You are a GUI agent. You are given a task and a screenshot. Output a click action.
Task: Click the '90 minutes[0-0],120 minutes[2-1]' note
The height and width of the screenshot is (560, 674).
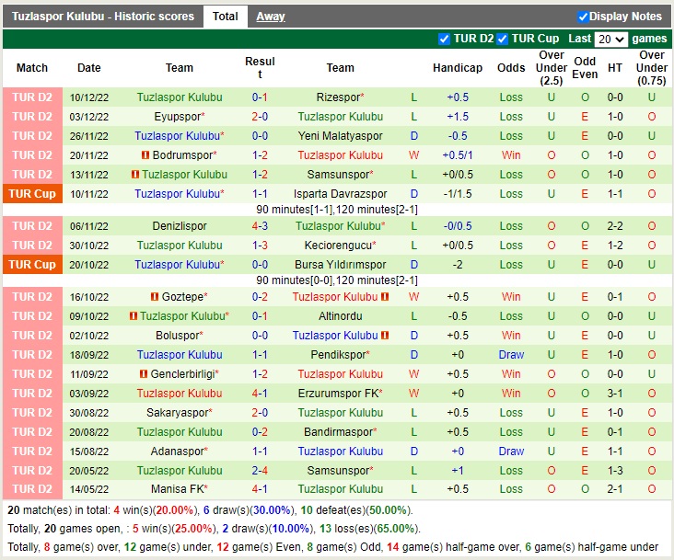coord(337,280)
